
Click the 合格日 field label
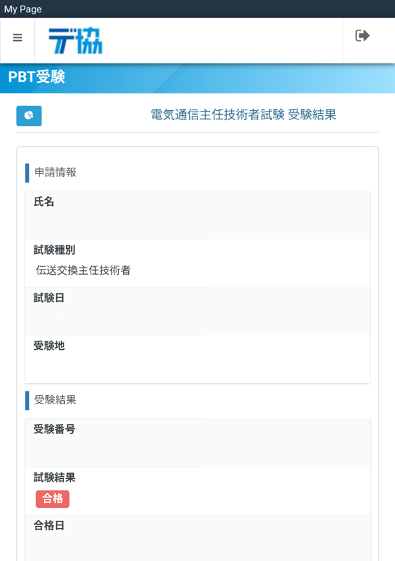(x=49, y=526)
